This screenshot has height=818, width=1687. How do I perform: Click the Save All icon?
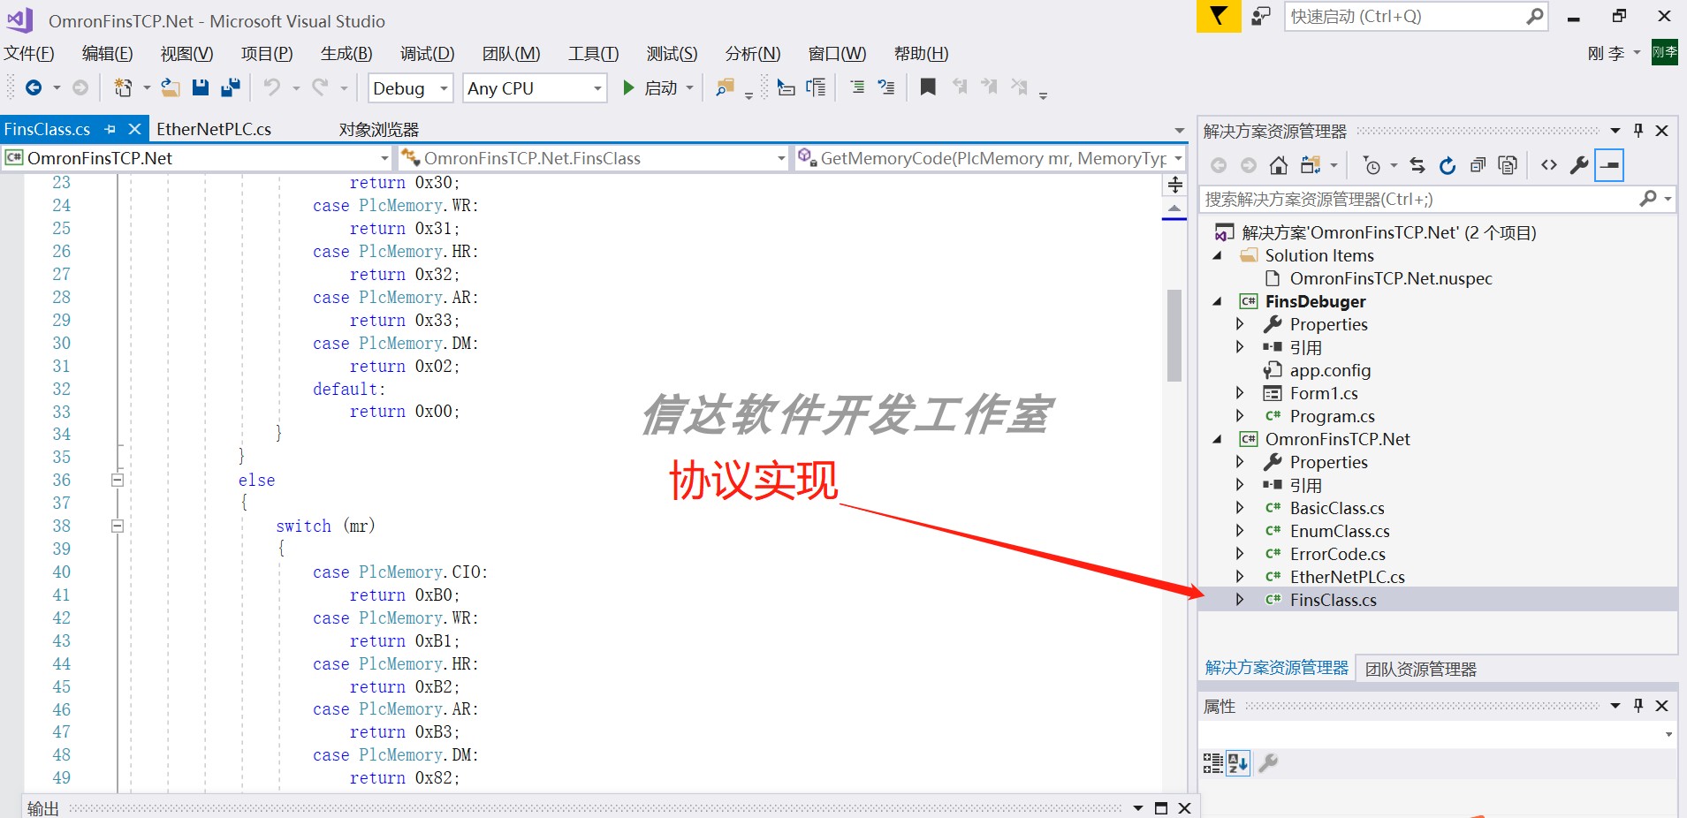pos(231,87)
